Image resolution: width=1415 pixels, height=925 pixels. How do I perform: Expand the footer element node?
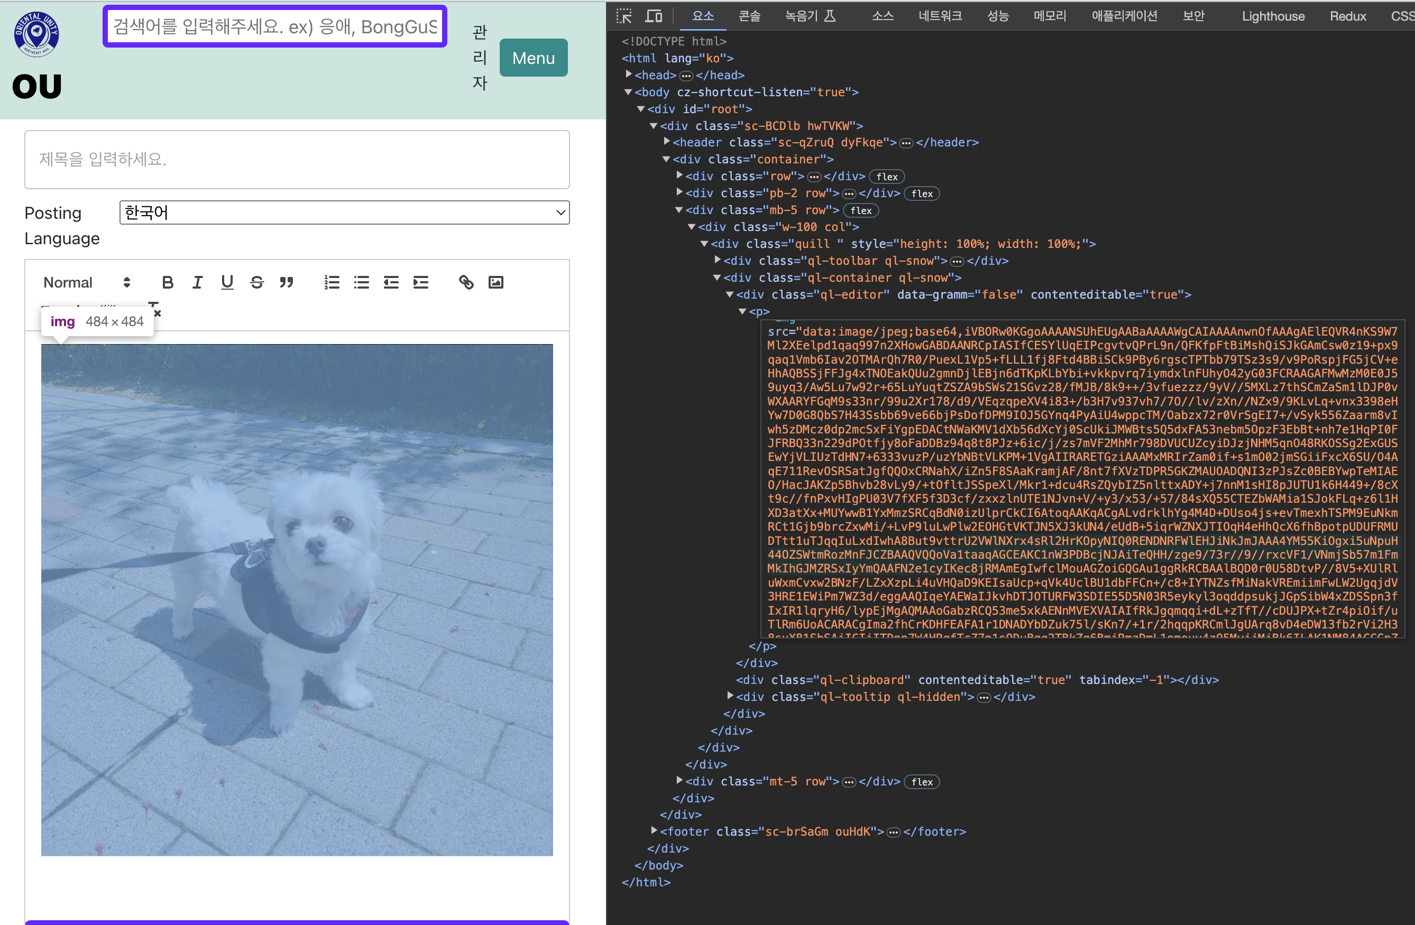tap(654, 830)
